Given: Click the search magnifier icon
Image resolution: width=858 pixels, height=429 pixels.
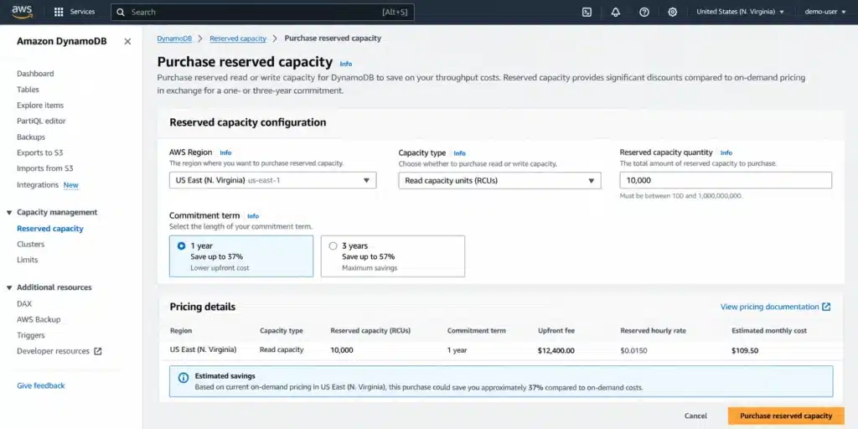Looking at the screenshot, I should 121,12.
